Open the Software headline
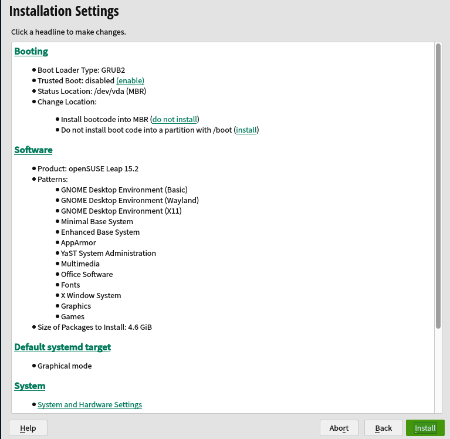Screen dimensions: 450x439 [33, 150]
